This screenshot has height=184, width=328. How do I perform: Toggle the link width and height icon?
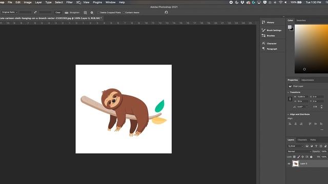(x=290, y=99)
